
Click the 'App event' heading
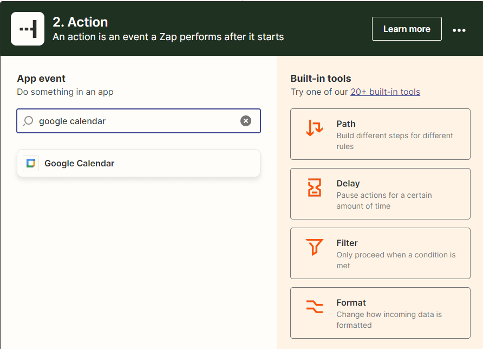point(41,79)
